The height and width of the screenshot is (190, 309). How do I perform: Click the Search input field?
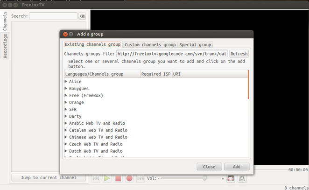coord(53,16)
